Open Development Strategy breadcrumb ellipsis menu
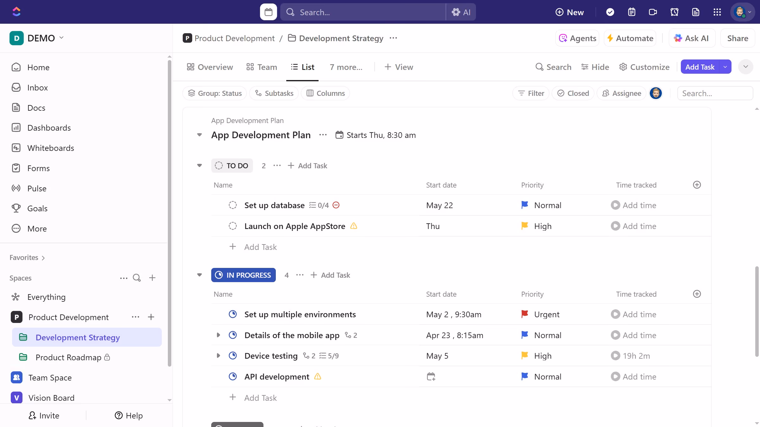The image size is (760, 427). click(x=393, y=38)
